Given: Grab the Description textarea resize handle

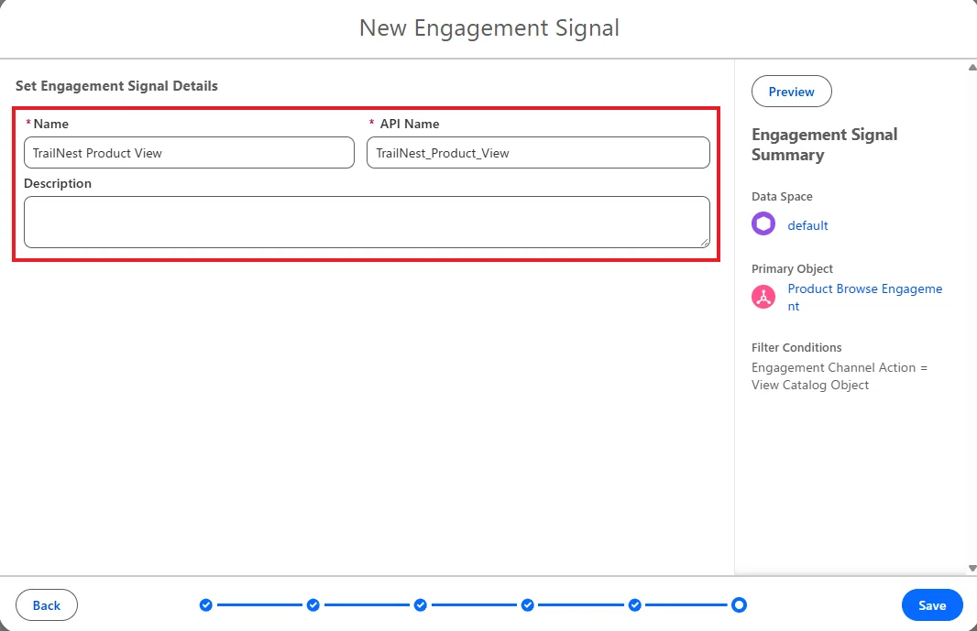Looking at the screenshot, I should pos(705,243).
